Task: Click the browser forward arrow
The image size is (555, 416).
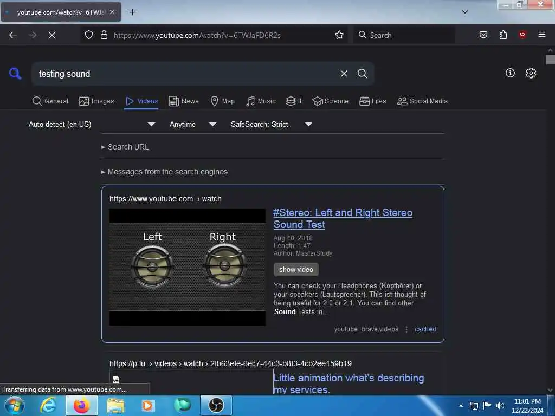Action: [x=33, y=35]
